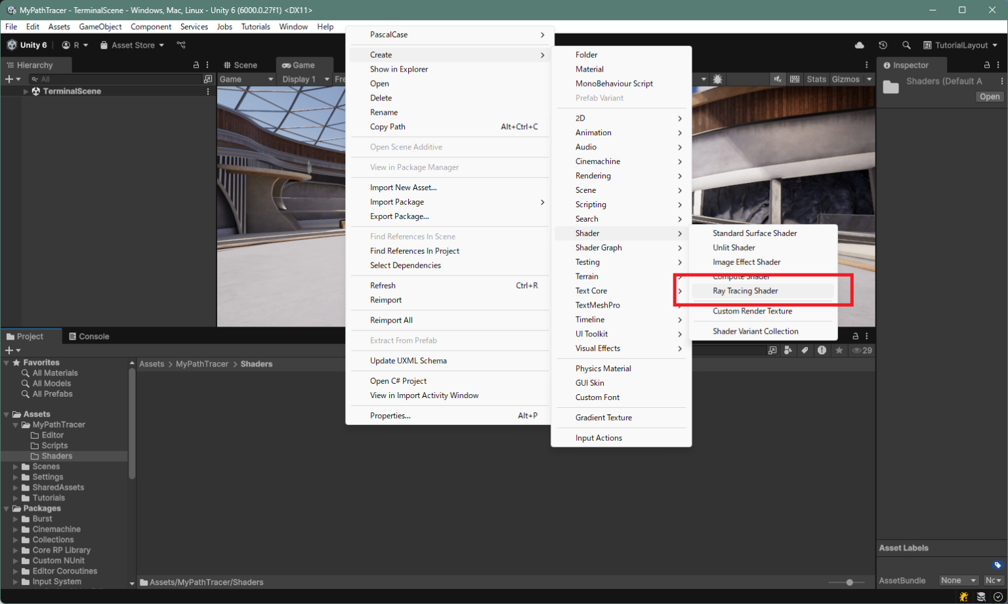Select the on-screen keyboard icon in Game view

(795, 79)
